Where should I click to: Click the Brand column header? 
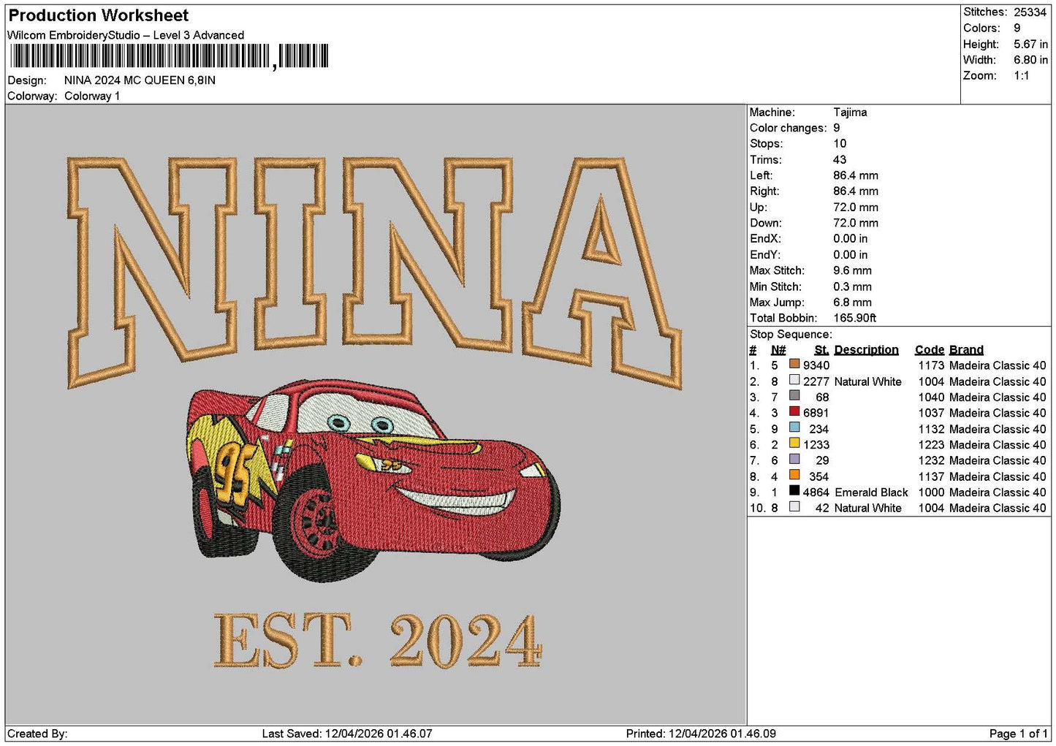[966, 350]
